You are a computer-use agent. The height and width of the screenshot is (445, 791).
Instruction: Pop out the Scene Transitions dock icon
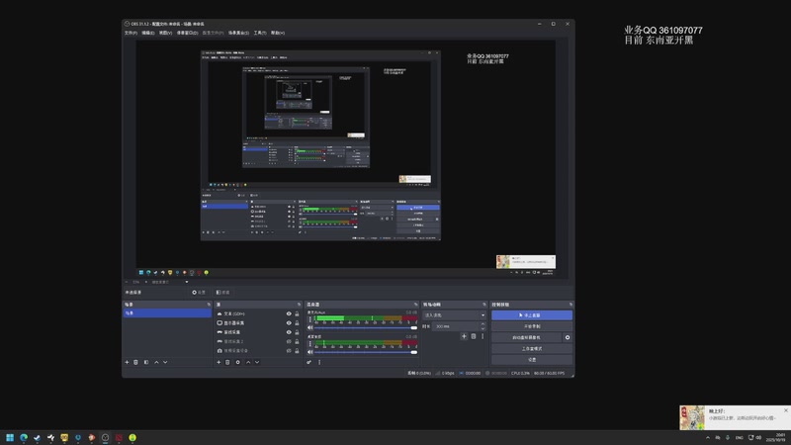tap(484, 305)
